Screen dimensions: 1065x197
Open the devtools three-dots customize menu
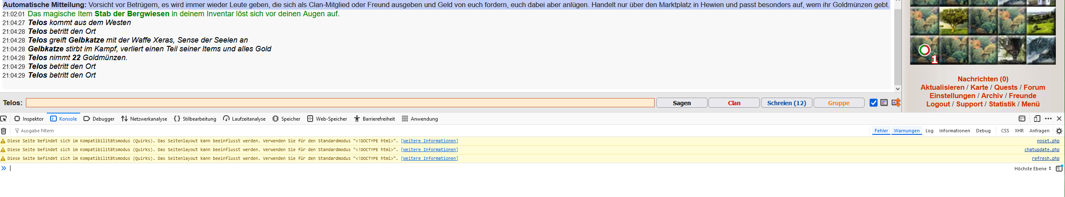tap(1048, 119)
